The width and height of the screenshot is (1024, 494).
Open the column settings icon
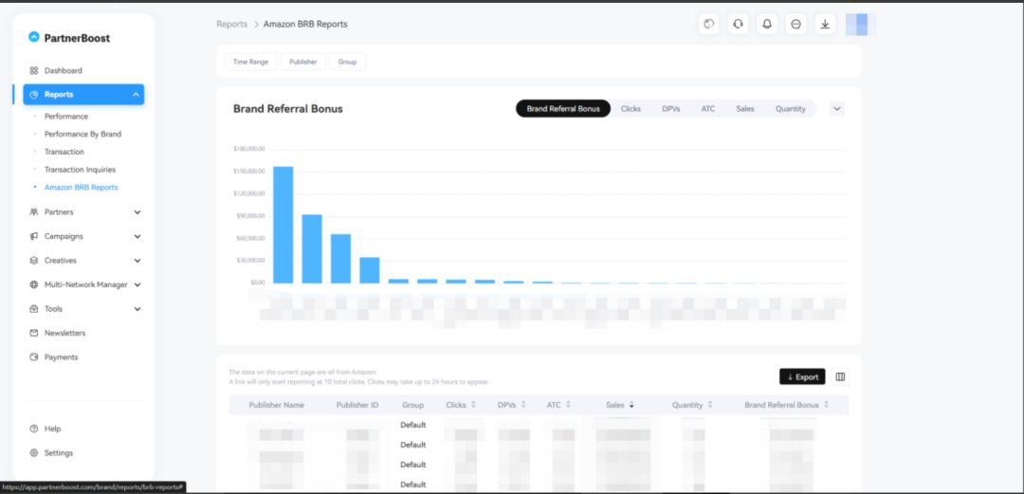click(840, 377)
